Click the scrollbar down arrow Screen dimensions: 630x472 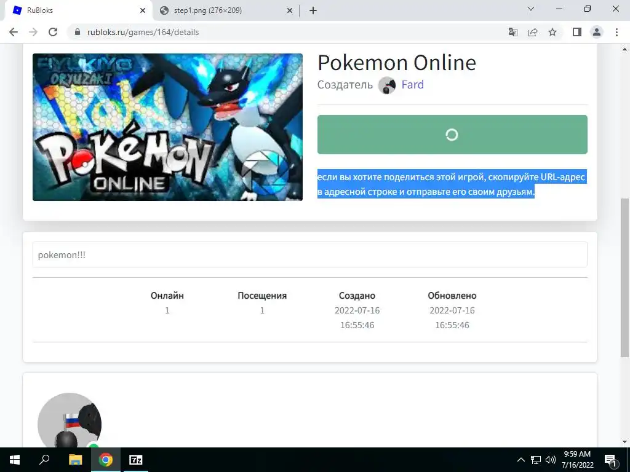click(x=624, y=442)
